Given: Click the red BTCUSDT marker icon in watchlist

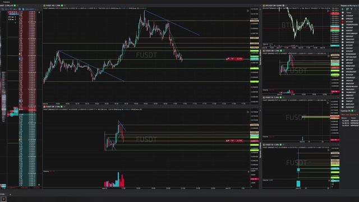Looking at the screenshot, I should [343, 21].
